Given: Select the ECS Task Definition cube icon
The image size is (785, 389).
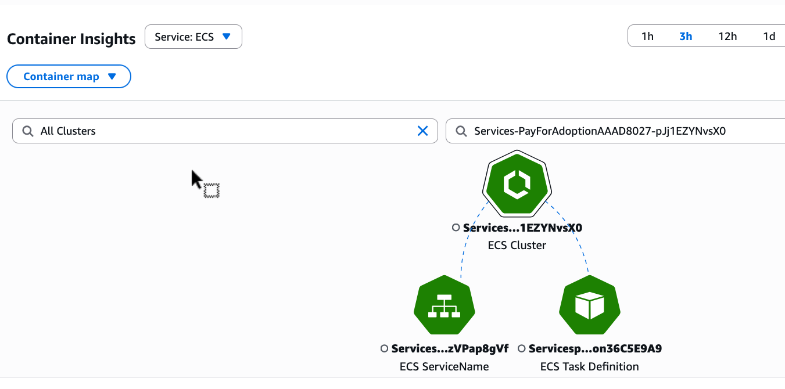Looking at the screenshot, I should (589, 306).
